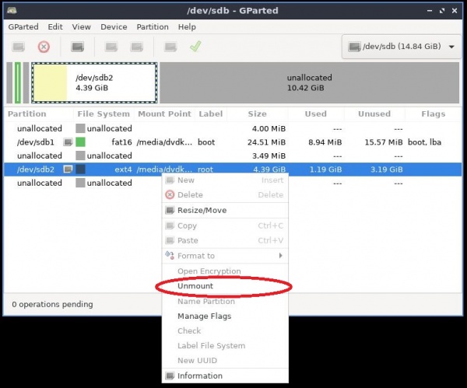Click the Paste partition toolbar icon
Image resolution: width=467 pixels, height=388 pixels.
(136, 47)
